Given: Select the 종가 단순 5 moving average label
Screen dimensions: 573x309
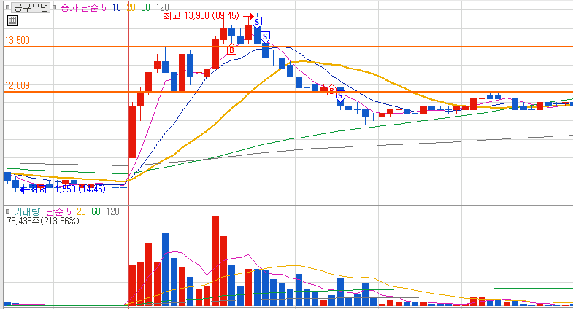Looking at the screenshot, I should click(x=83, y=7).
